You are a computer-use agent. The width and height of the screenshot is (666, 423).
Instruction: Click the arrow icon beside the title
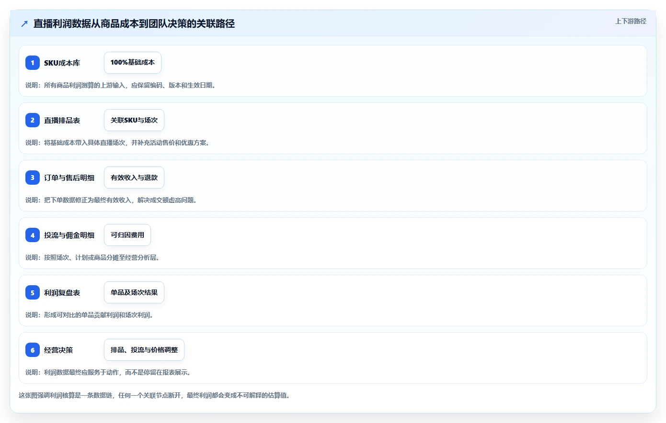[24, 23]
